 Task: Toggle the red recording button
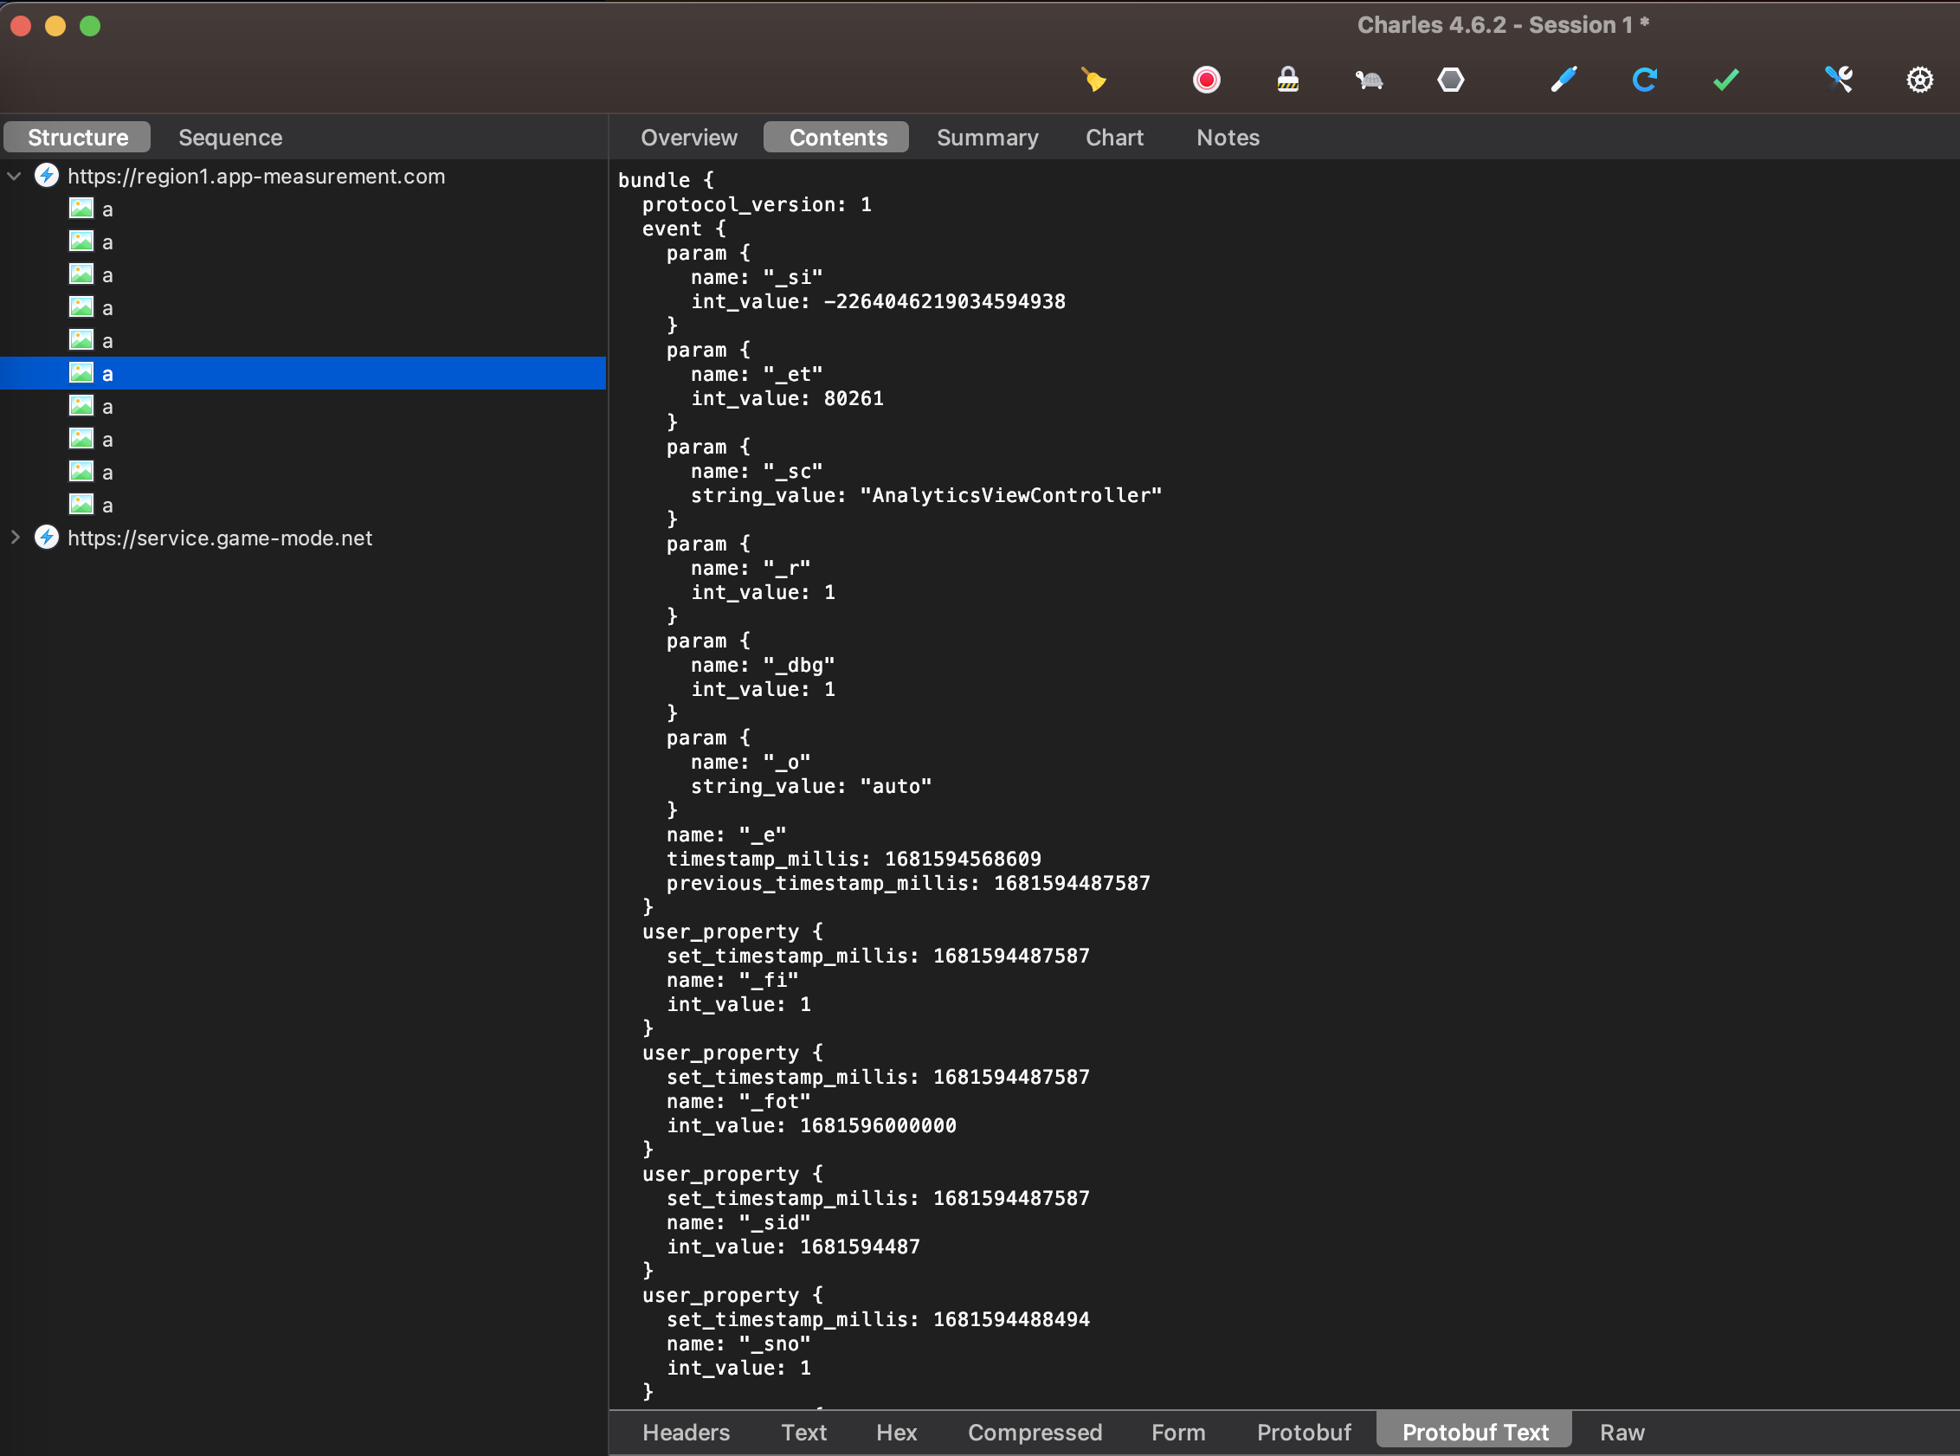[1206, 81]
